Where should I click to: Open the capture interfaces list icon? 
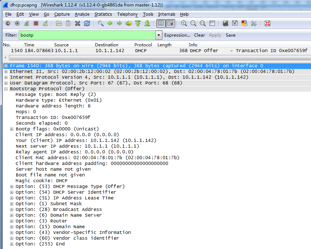(8, 23)
